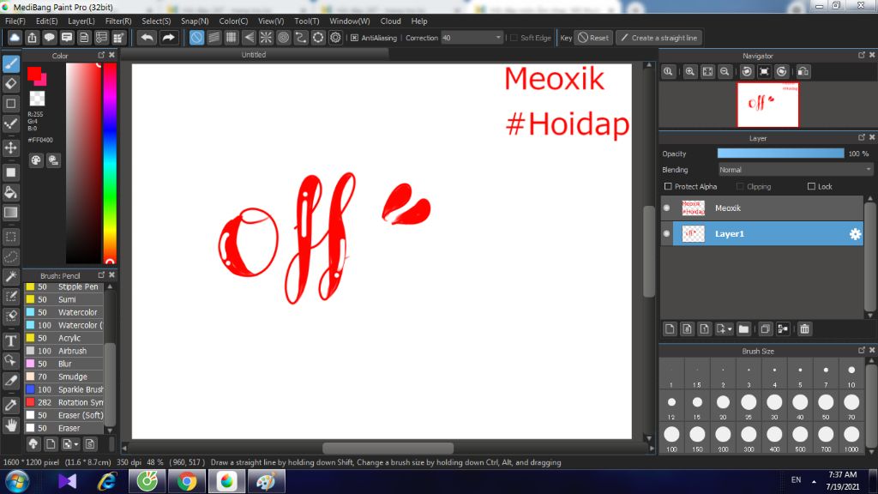Enable circle snap guide
Image resolution: width=878 pixels, height=494 pixels.
[x=283, y=38]
